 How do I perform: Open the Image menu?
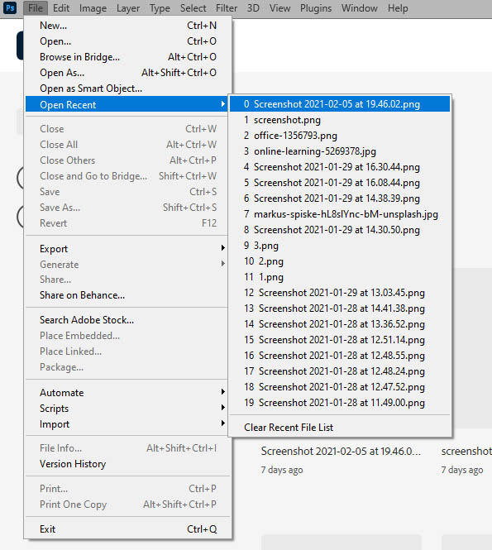93,8
